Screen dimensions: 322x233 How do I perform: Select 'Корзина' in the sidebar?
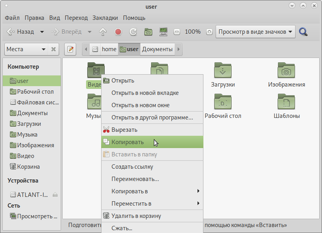[x=28, y=167]
